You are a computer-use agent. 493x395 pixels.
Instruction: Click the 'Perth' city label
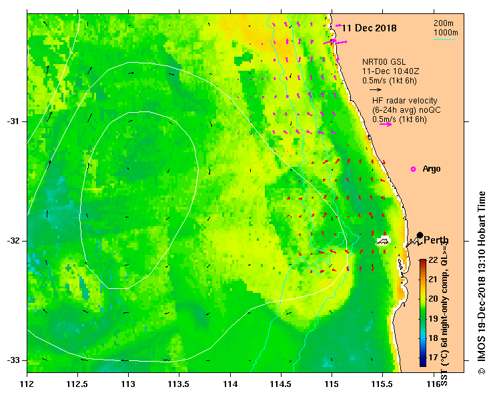pos(436,241)
